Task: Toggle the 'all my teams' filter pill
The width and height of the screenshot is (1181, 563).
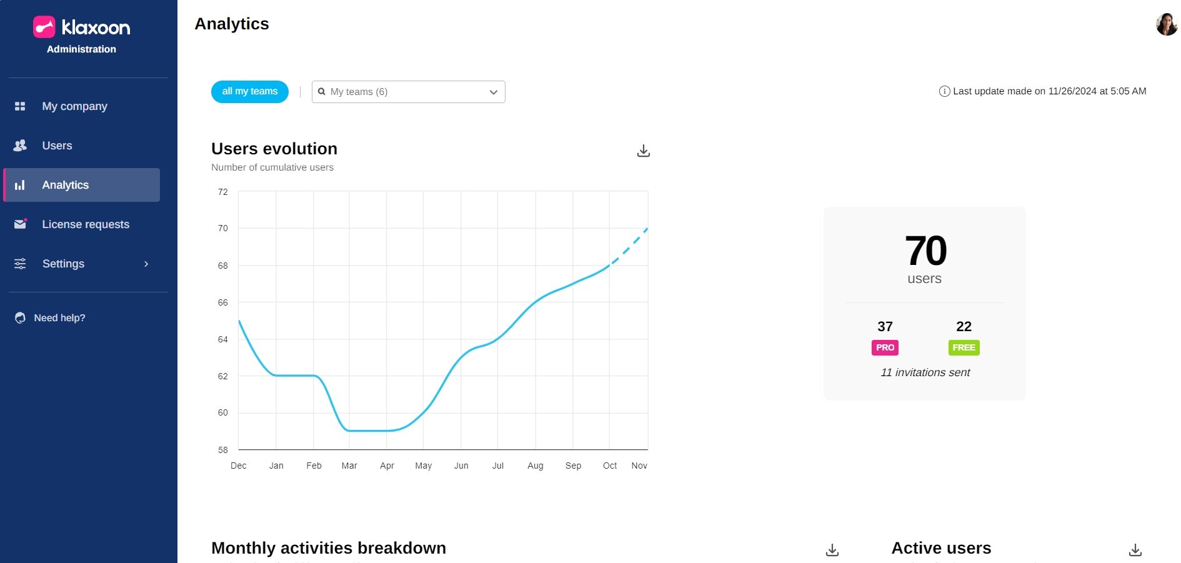Action: pos(250,92)
